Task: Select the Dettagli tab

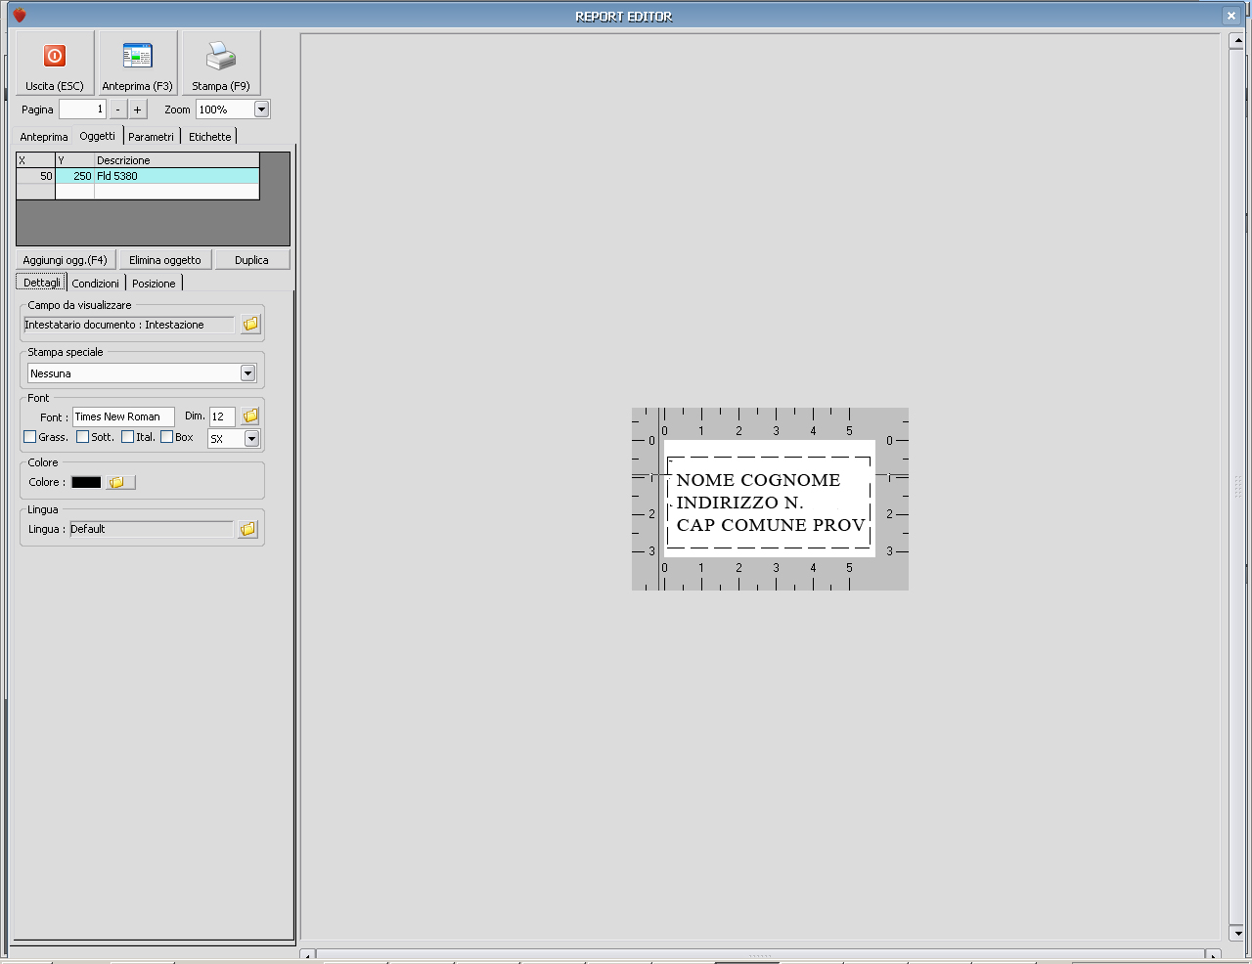Action: click(x=42, y=283)
